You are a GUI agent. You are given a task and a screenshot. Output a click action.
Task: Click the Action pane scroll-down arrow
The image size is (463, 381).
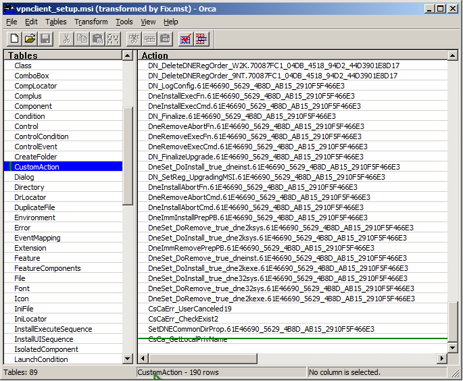click(x=453, y=348)
